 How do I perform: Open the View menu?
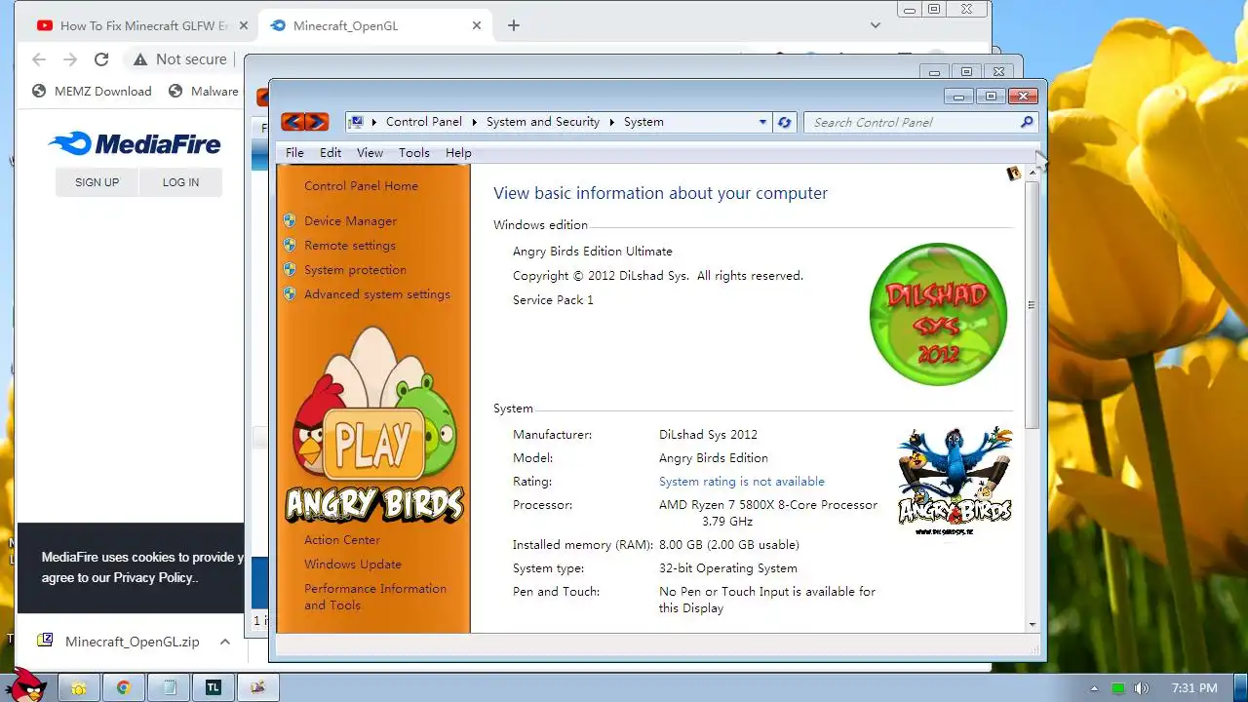(370, 152)
